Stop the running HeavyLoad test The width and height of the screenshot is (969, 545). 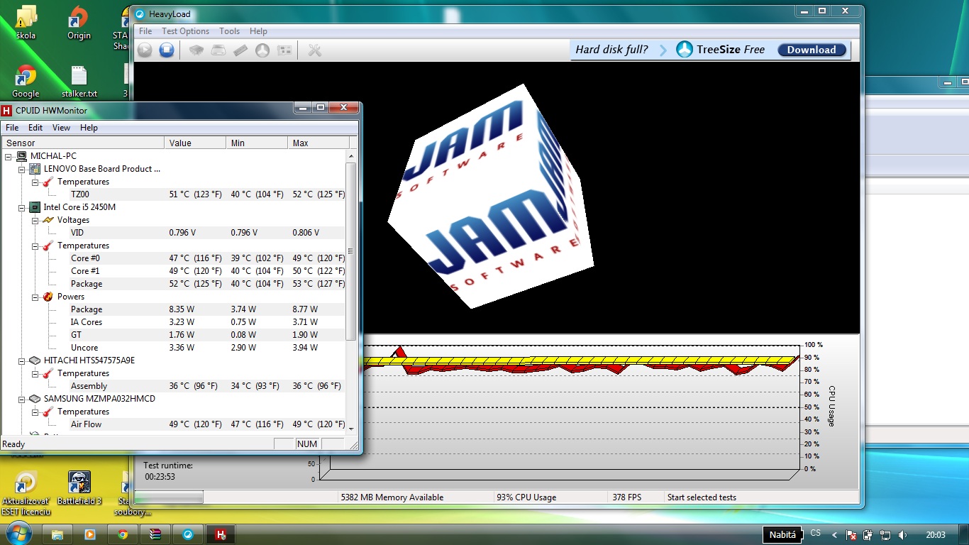pos(167,50)
